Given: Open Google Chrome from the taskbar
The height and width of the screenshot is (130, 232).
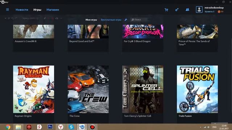Looking at the screenshot, I should click(8, 127).
